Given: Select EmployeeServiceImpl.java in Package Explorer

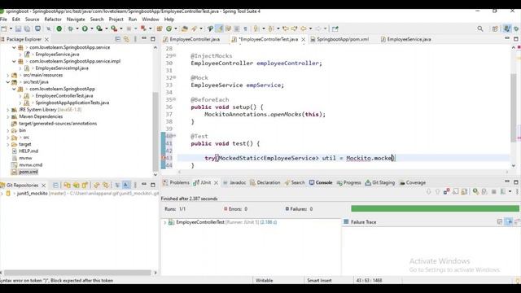Looking at the screenshot, I should click(62, 68).
